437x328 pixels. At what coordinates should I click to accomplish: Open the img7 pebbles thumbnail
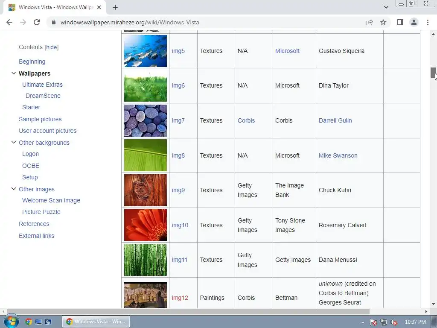pos(146,120)
